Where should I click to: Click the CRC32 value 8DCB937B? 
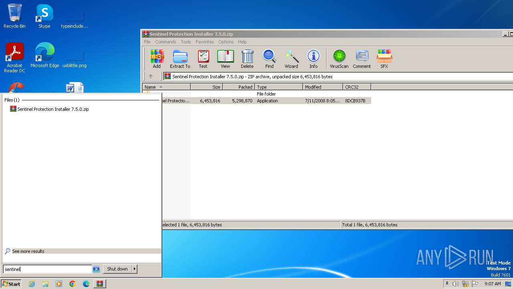click(x=355, y=101)
